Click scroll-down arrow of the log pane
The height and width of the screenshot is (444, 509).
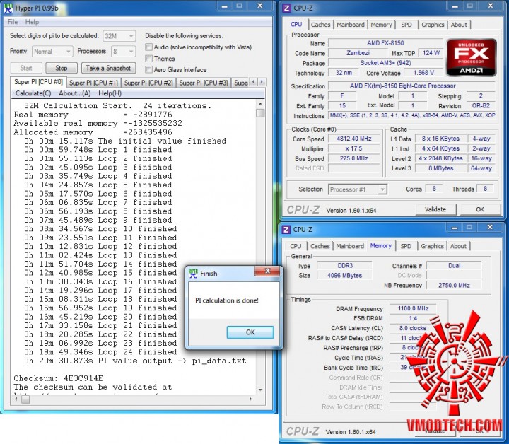click(260, 390)
